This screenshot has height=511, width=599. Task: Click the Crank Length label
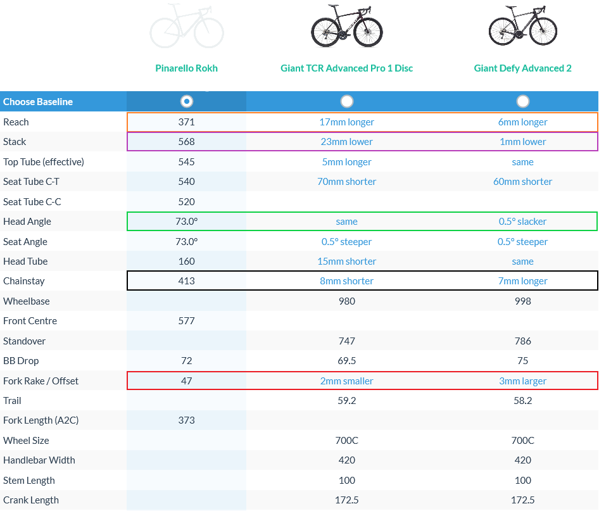(31, 500)
